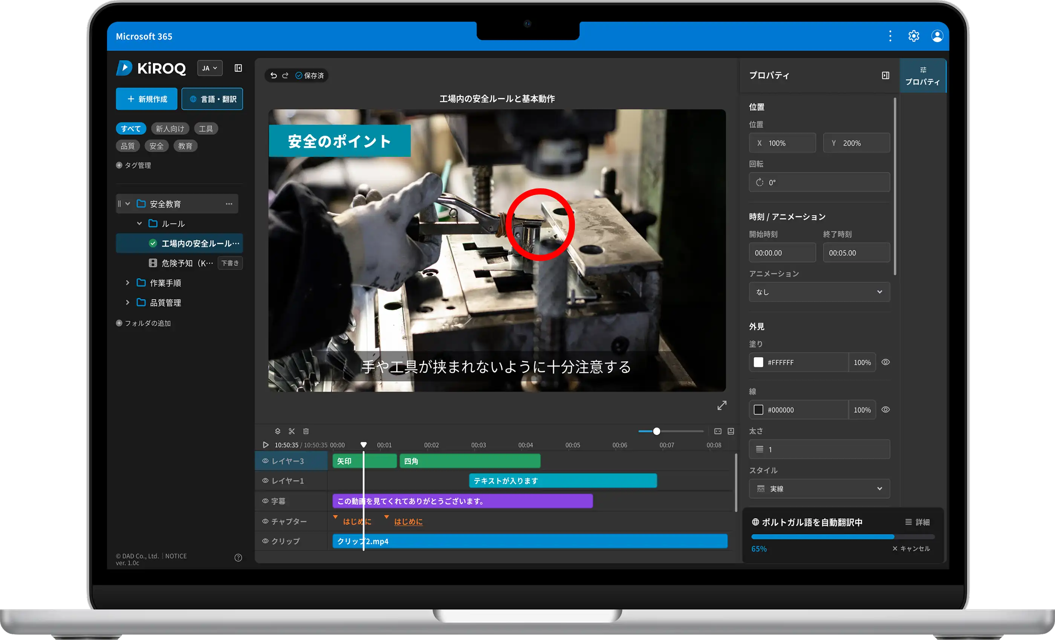Switch to the プロパティ side tab

[x=923, y=76]
